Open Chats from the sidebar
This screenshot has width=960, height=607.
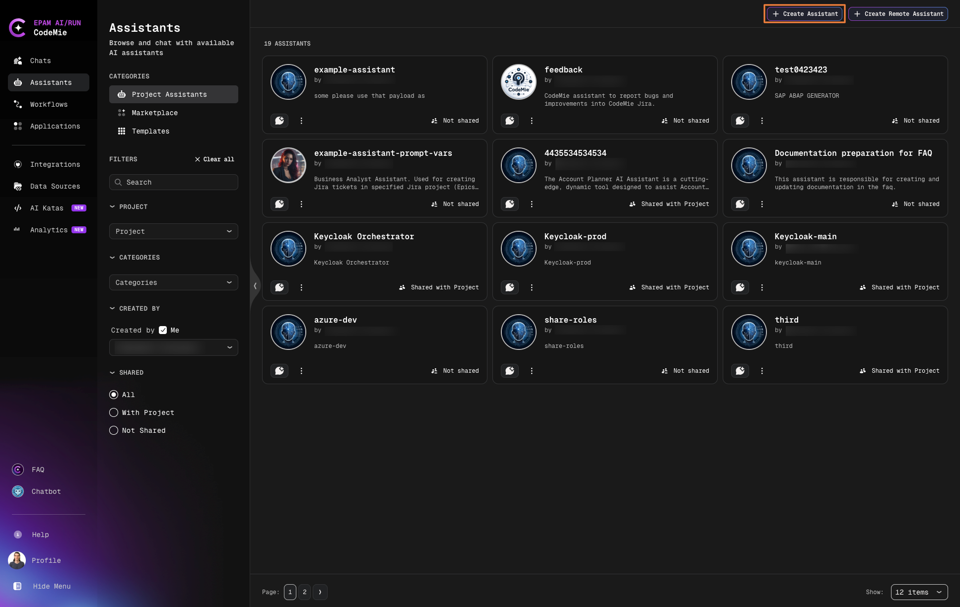(x=41, y=61)
